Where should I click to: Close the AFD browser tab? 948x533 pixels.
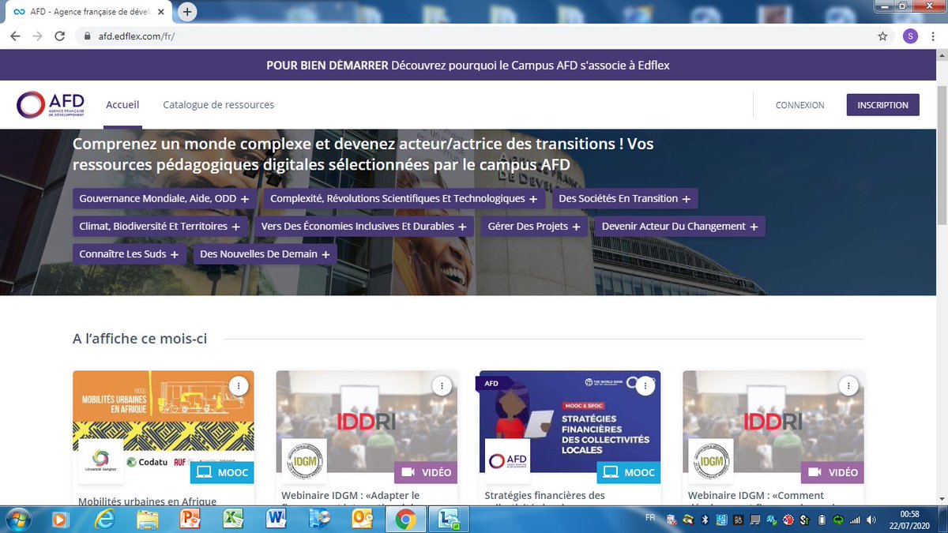(161, 13)
